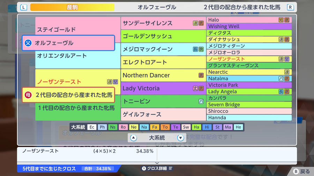
Task: Select Hannda in the pedigree
Action: tap(249, 118)
